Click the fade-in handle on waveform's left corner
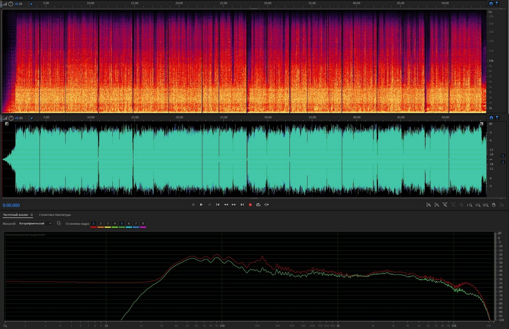The image size is (509, 329). click(x=7, y=124)
